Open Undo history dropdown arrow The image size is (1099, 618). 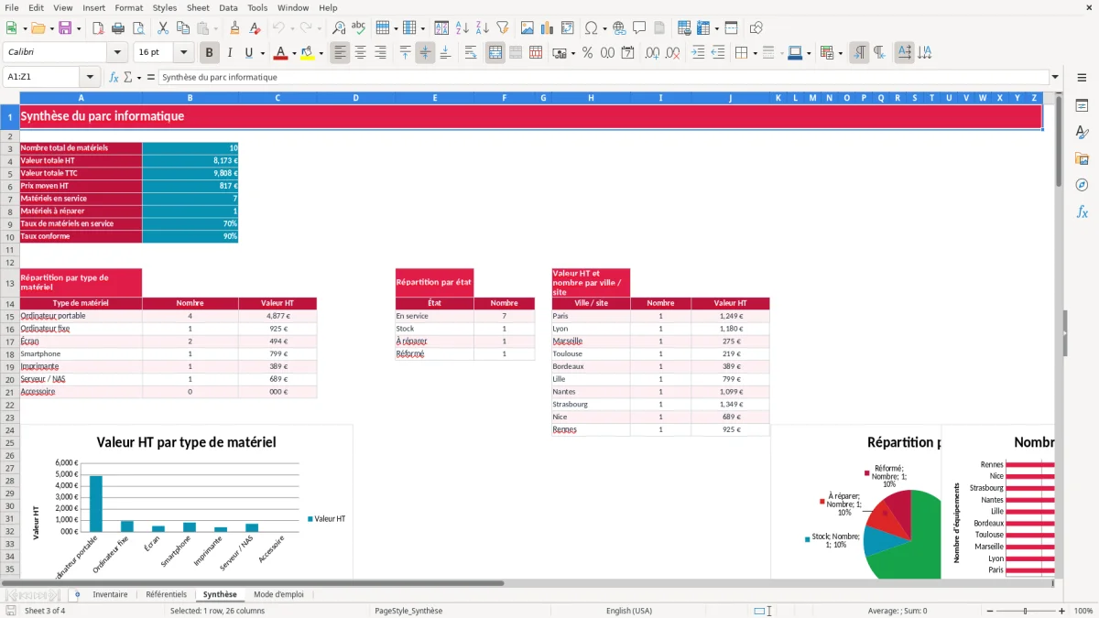click(x=294, y=28)
